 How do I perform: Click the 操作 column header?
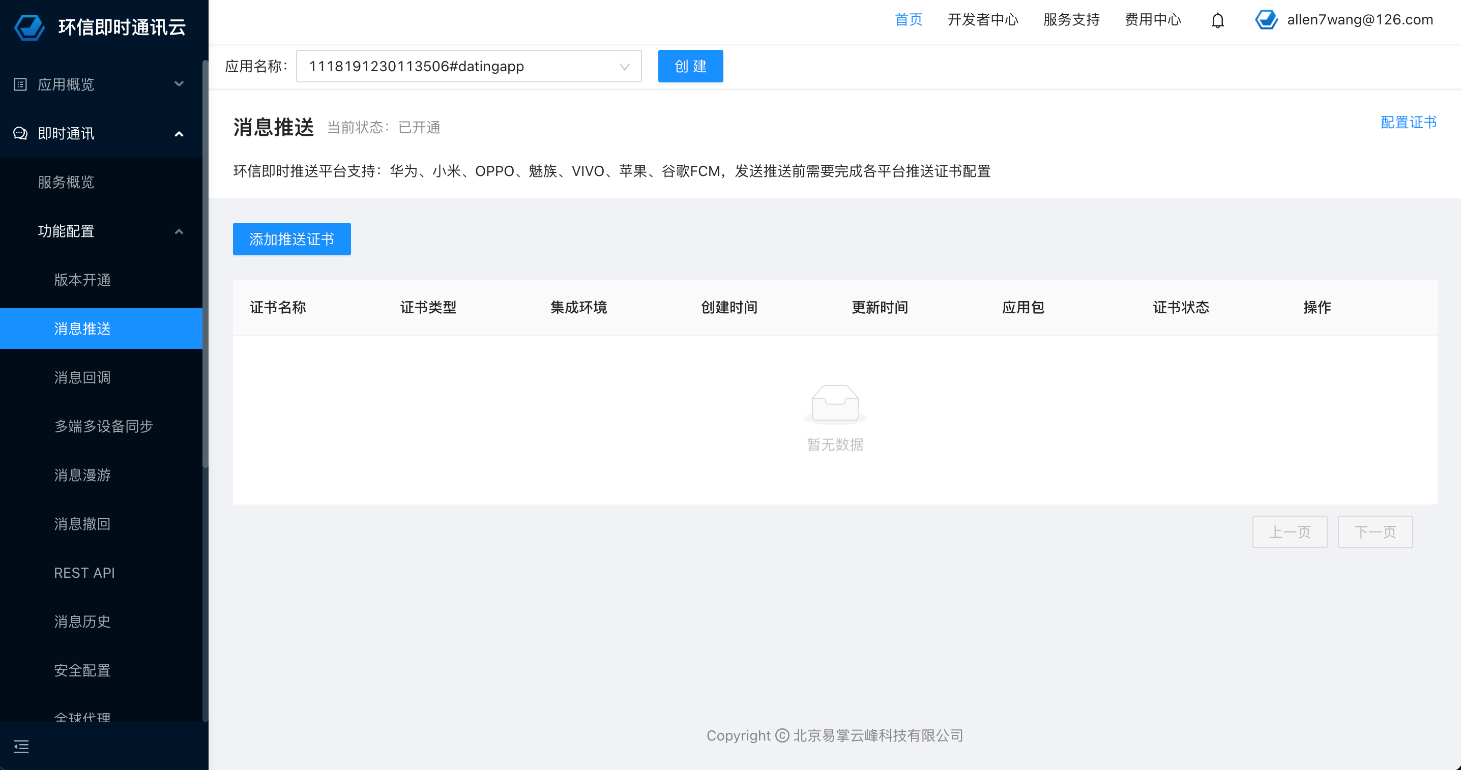1317,307
